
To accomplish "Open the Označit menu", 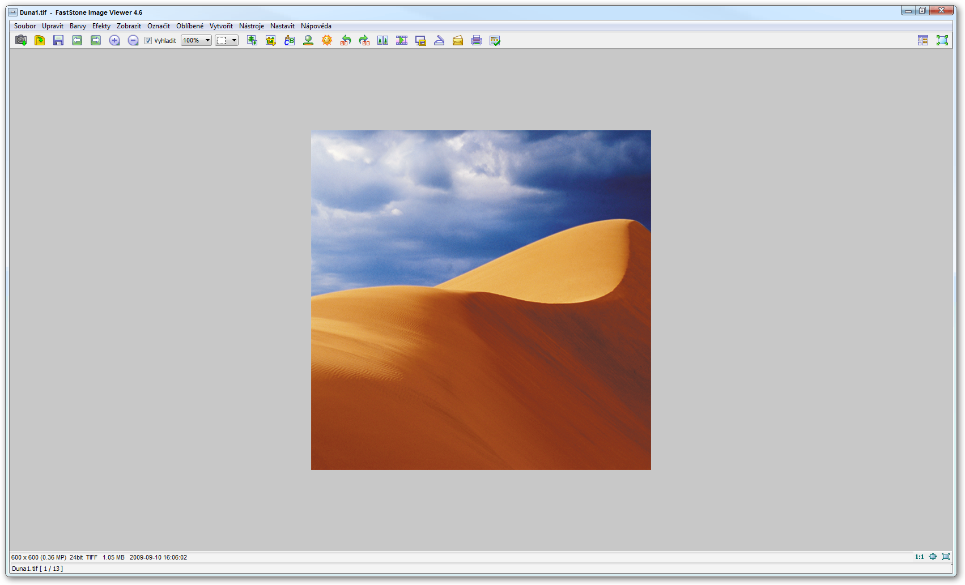I will pos(159,26).
